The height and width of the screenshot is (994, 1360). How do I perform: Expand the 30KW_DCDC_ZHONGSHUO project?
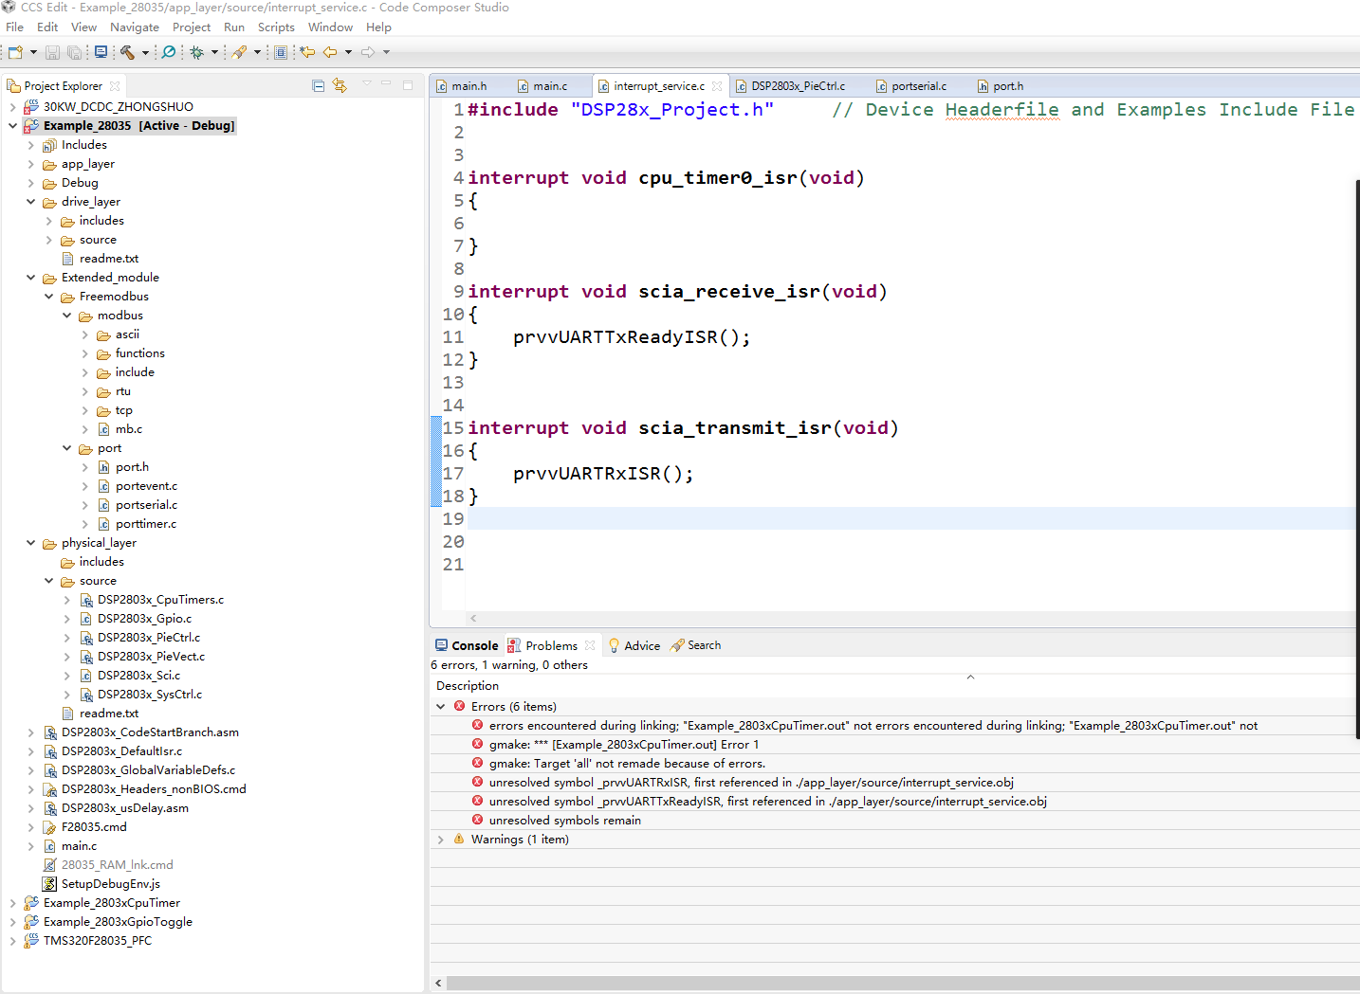12,107
